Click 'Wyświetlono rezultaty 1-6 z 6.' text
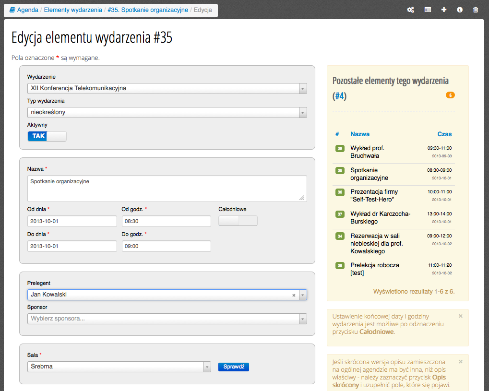This screenshot has height=391, width=489. pos(414,292)
